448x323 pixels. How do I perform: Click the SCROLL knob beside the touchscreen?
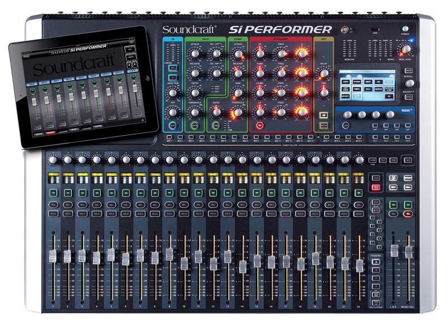click(x=409, y=83)
